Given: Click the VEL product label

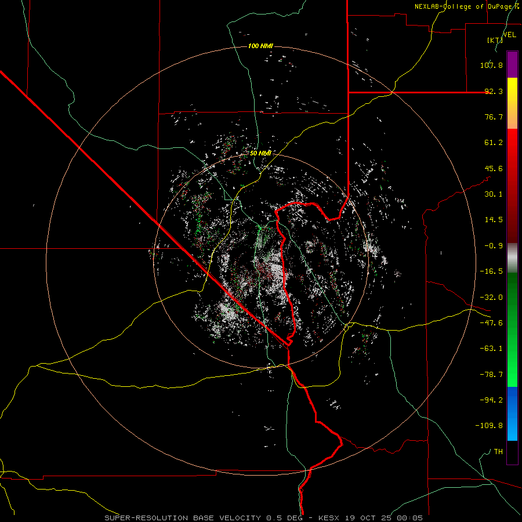Looking at the screenshot, I should coord(509,35).
